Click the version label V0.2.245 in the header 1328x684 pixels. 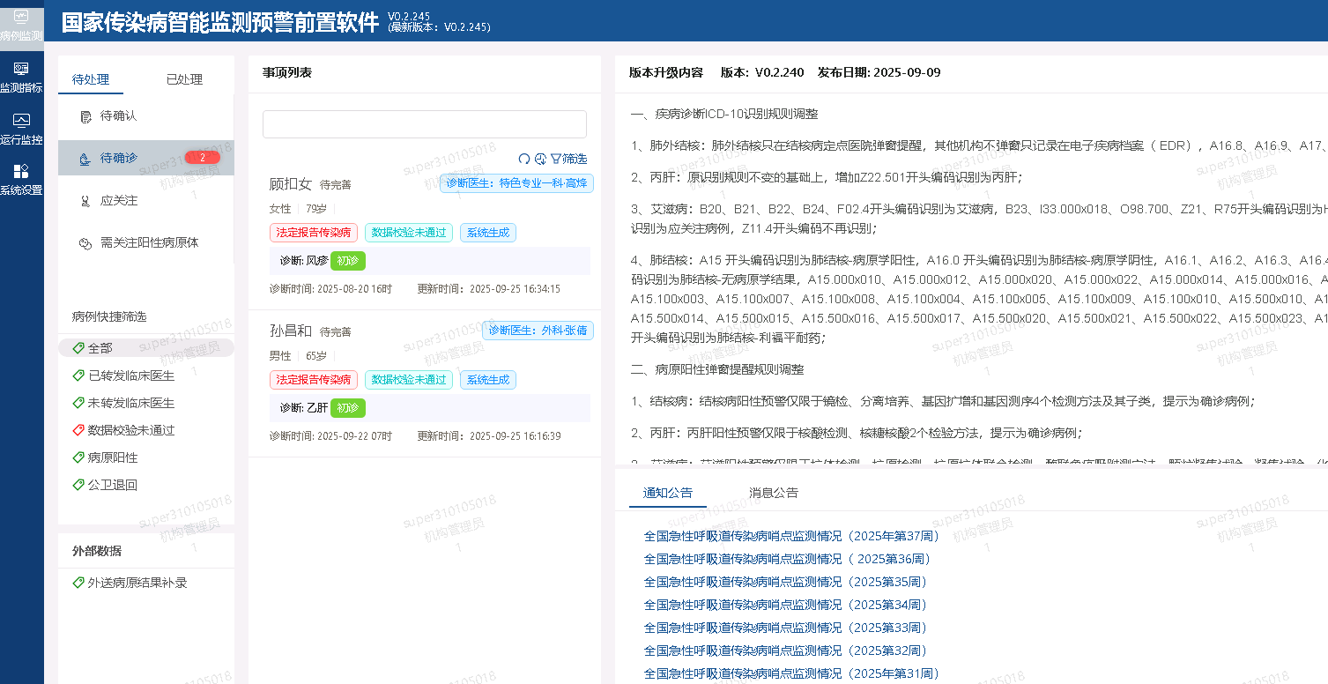[409, 17]
